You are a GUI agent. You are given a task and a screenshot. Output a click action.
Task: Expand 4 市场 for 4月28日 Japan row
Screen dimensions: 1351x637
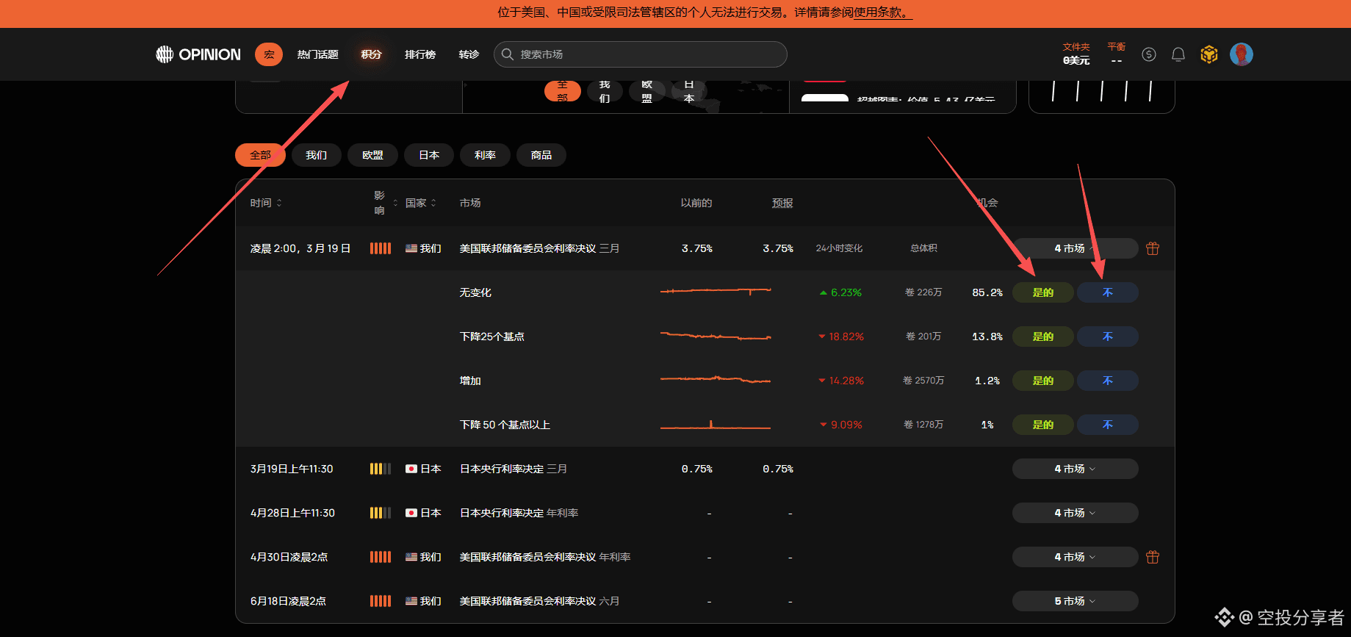coord(1076,513)
